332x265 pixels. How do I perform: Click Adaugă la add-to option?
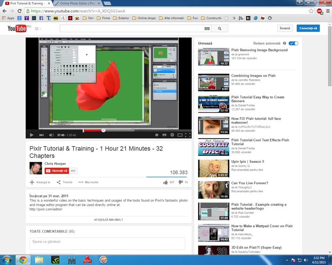tap(40, 182)
